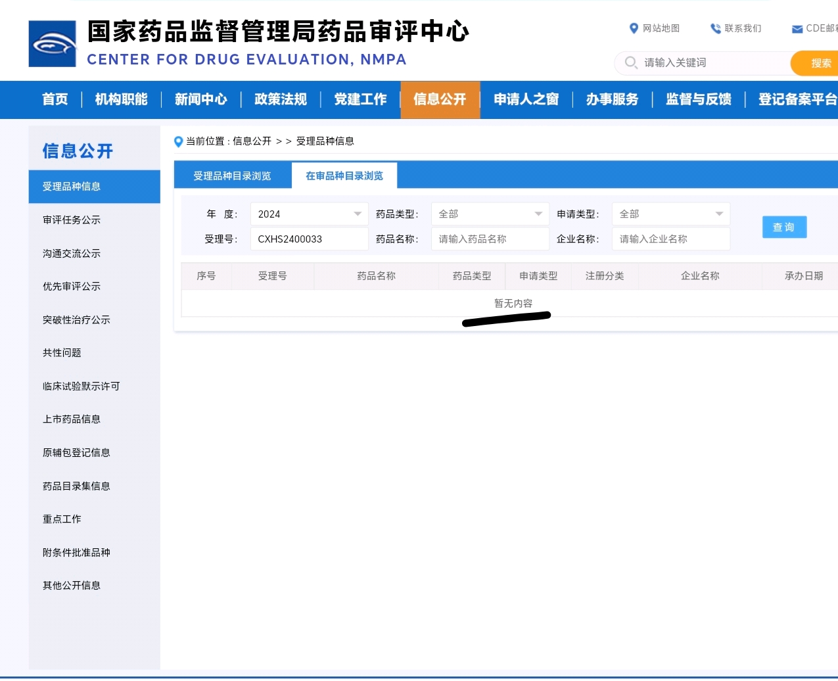Open the 首页 menu item
The width and height of the screenshot is (838, 681).
point(55,99)
